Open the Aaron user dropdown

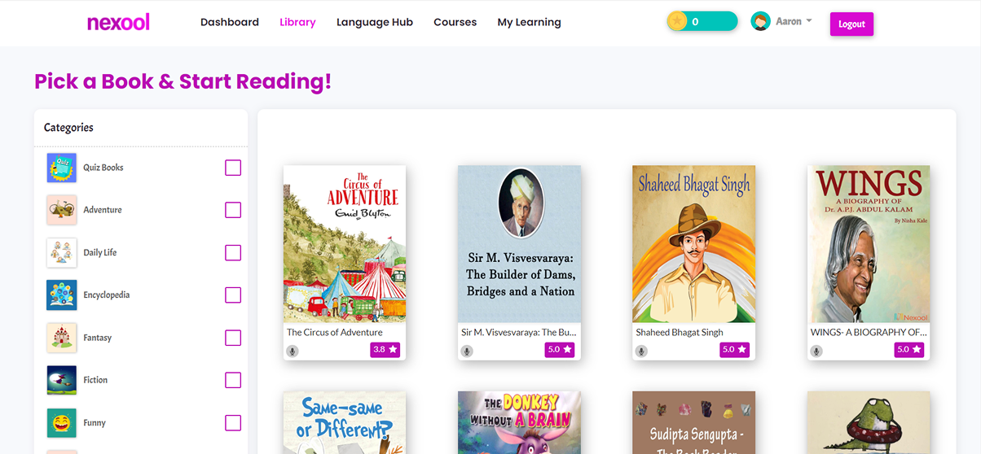794,22
